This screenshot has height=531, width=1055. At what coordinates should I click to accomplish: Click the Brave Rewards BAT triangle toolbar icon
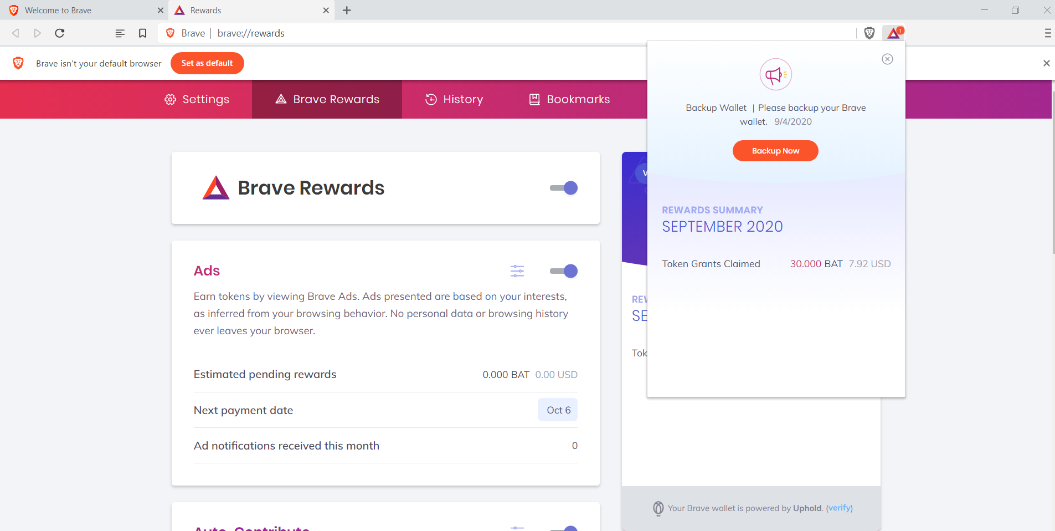pos(894,33)
